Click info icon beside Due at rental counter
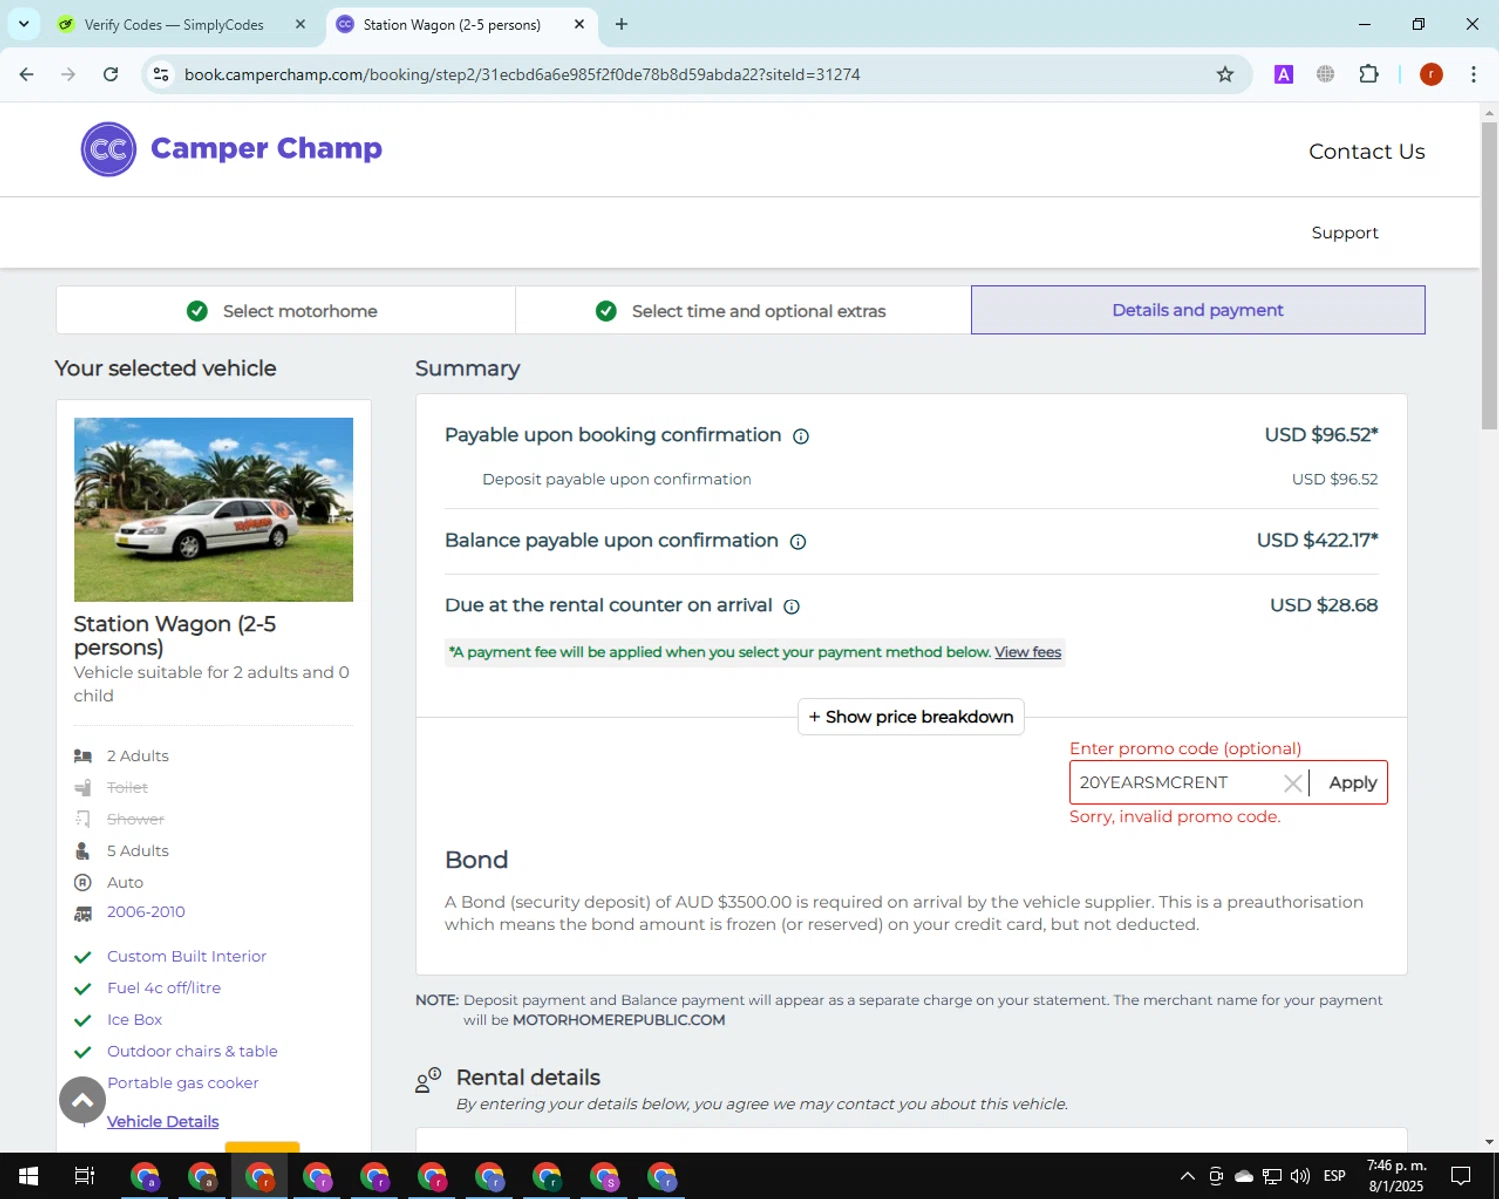This screenshot has width=1499, height=1199. tap(792, 606)
